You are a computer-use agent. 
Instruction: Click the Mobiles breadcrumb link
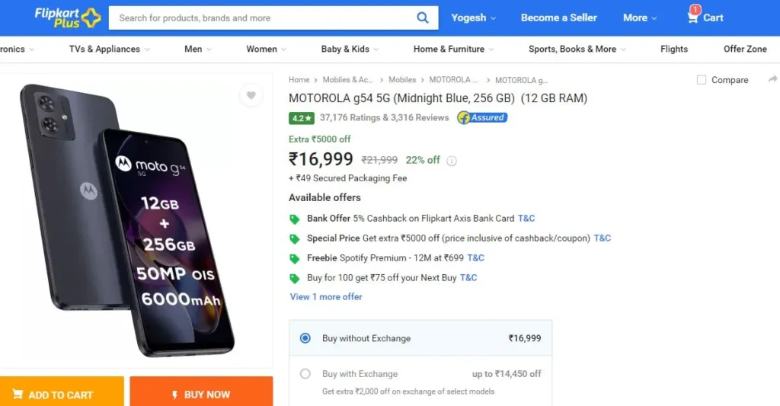coord(402,80)
